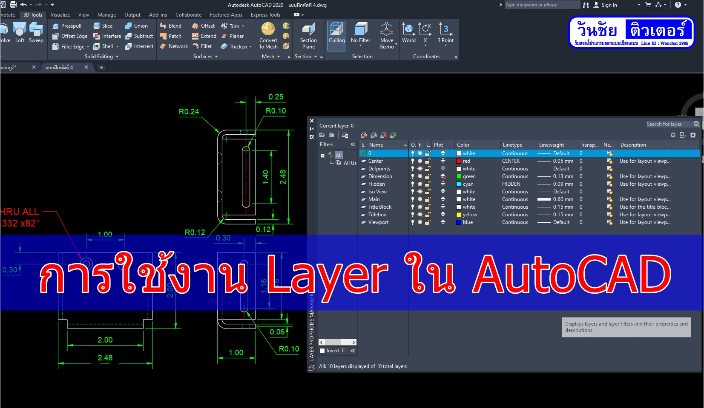The height and width of the screenshot is (408, 704).
Task: Select the Patch surface tool
Action: coord(170,36)
